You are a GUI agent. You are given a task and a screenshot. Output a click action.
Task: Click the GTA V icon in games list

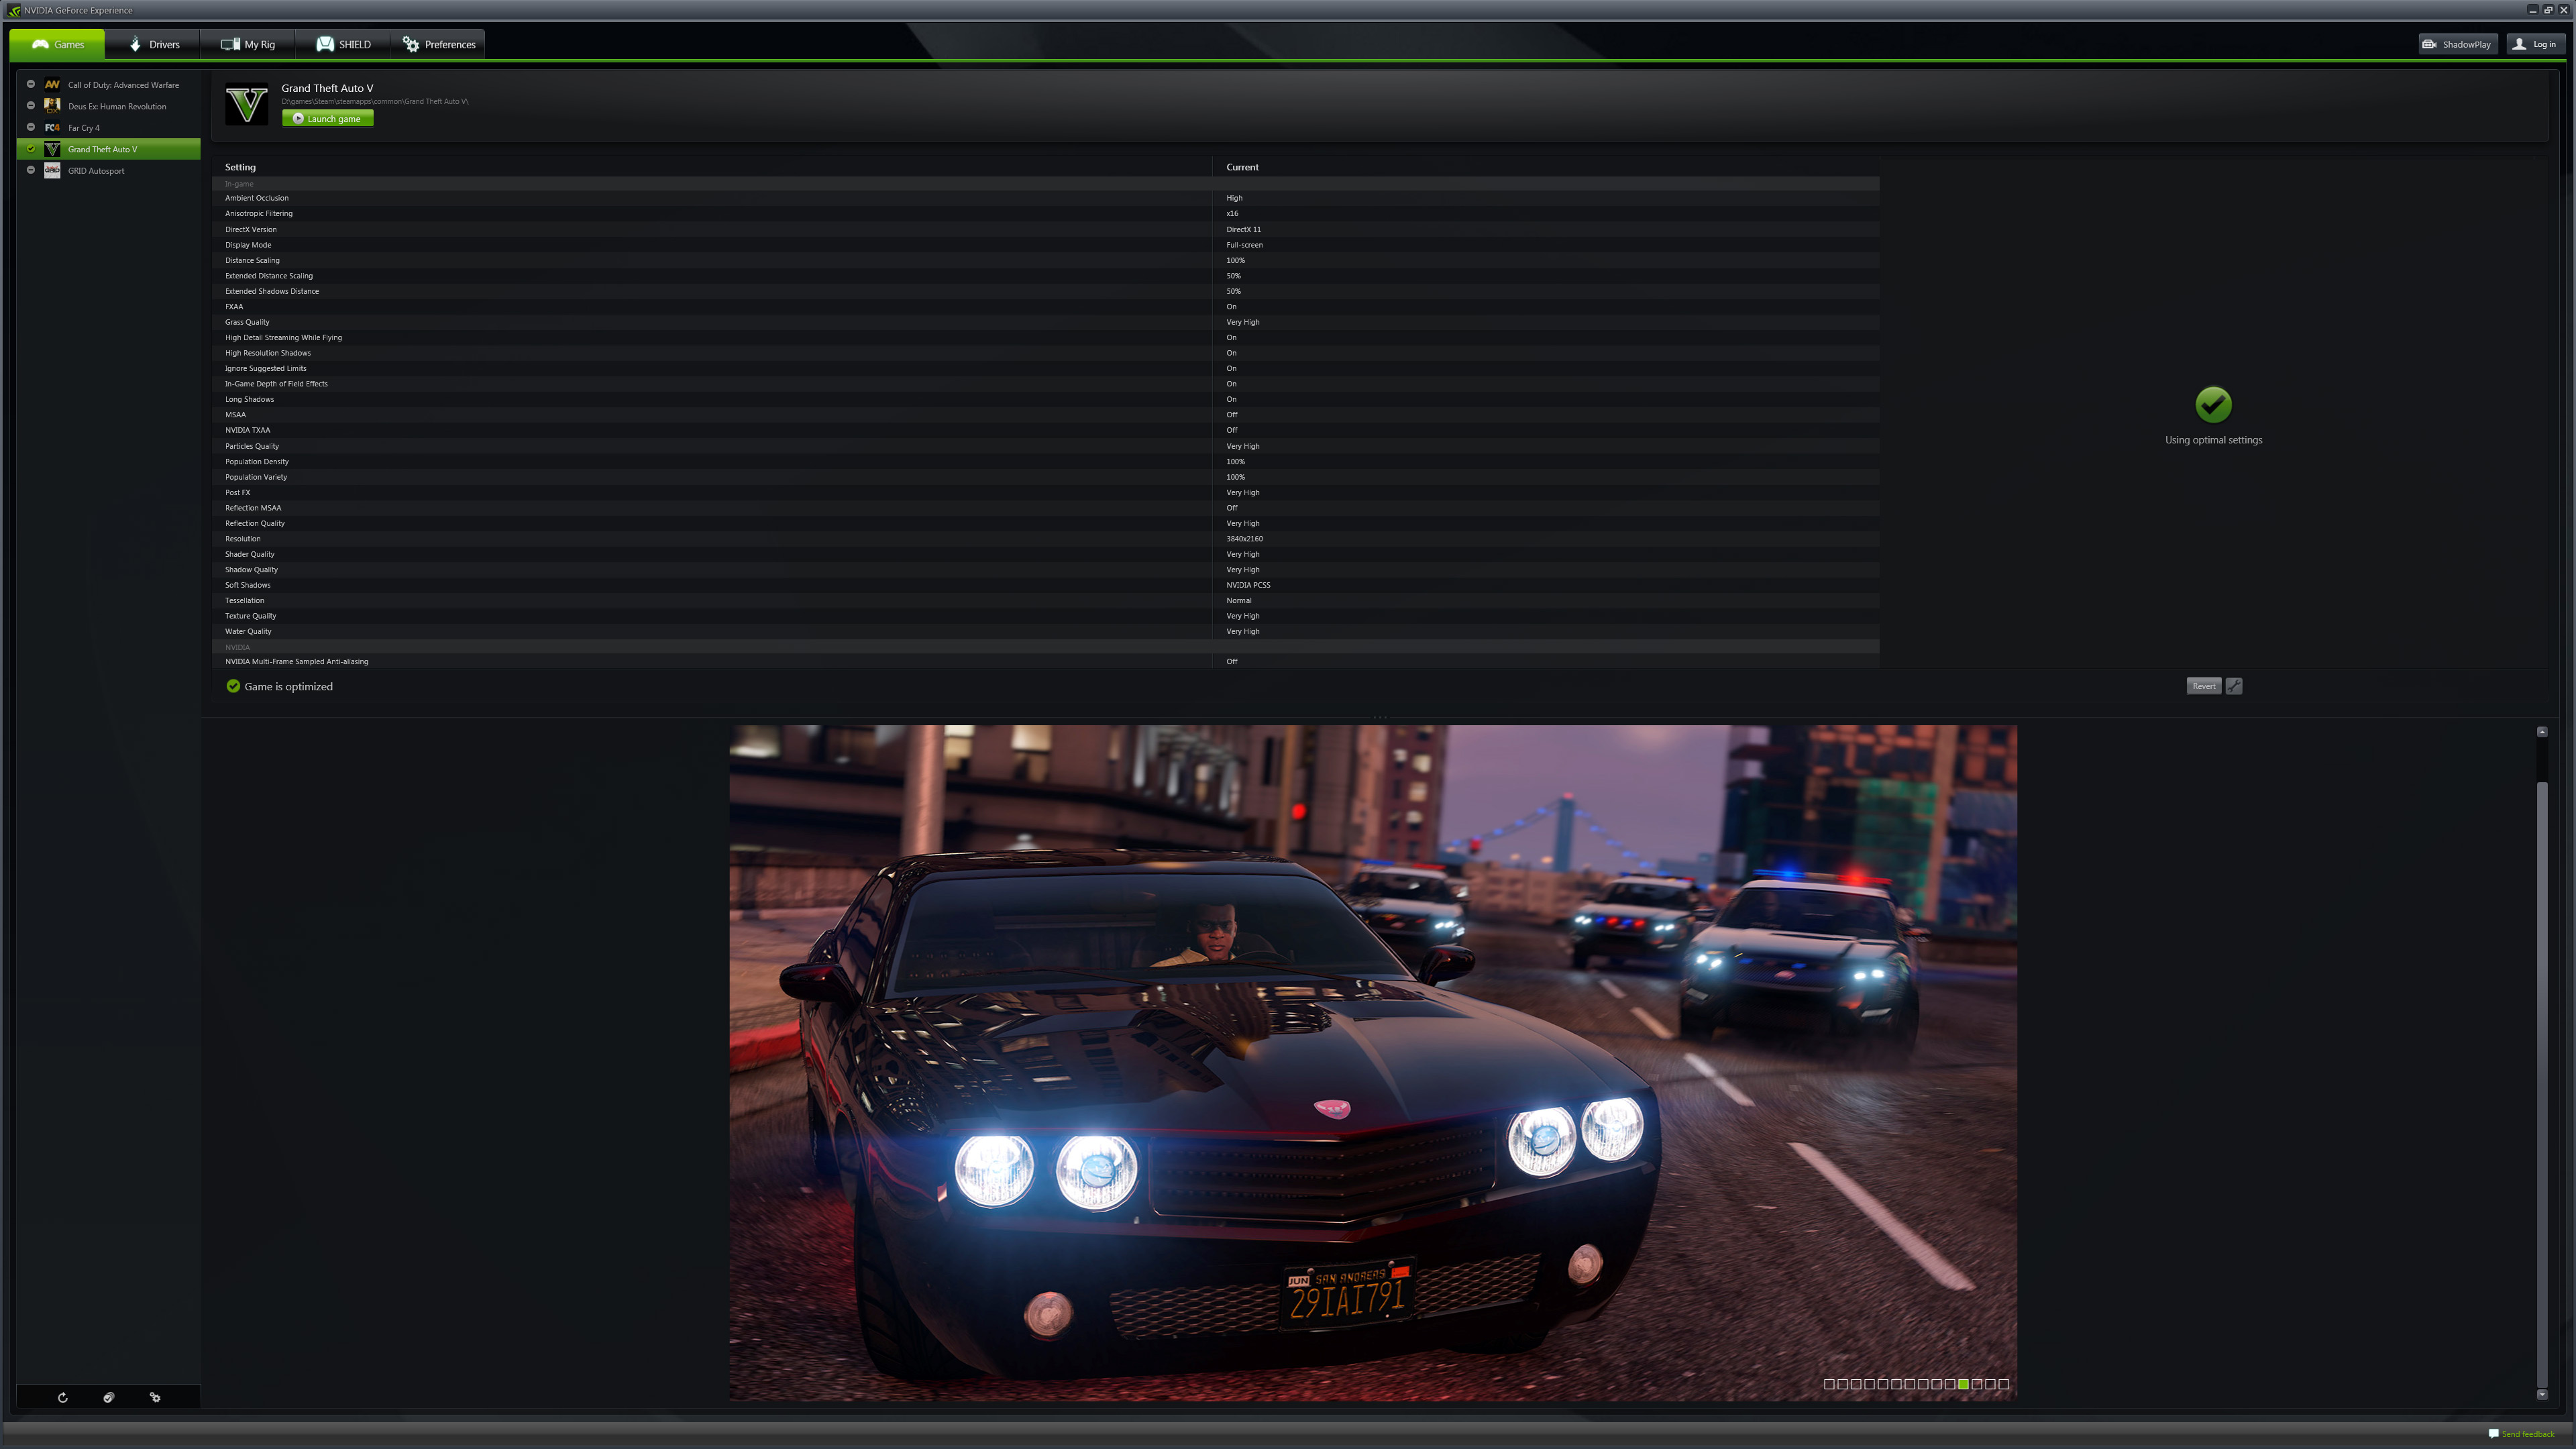pyautogui.click(x=52, y=149)
